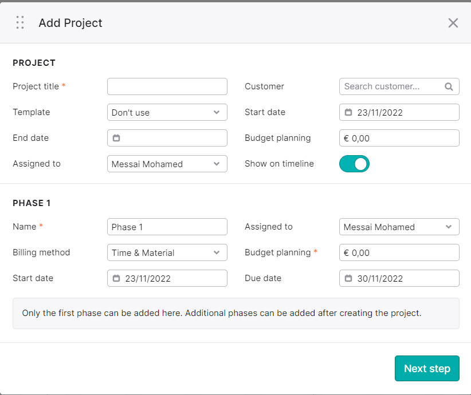Screen dimensions: 471x395
Task: Click the calendar icon in Due date field
Action: tap(348, 278)
